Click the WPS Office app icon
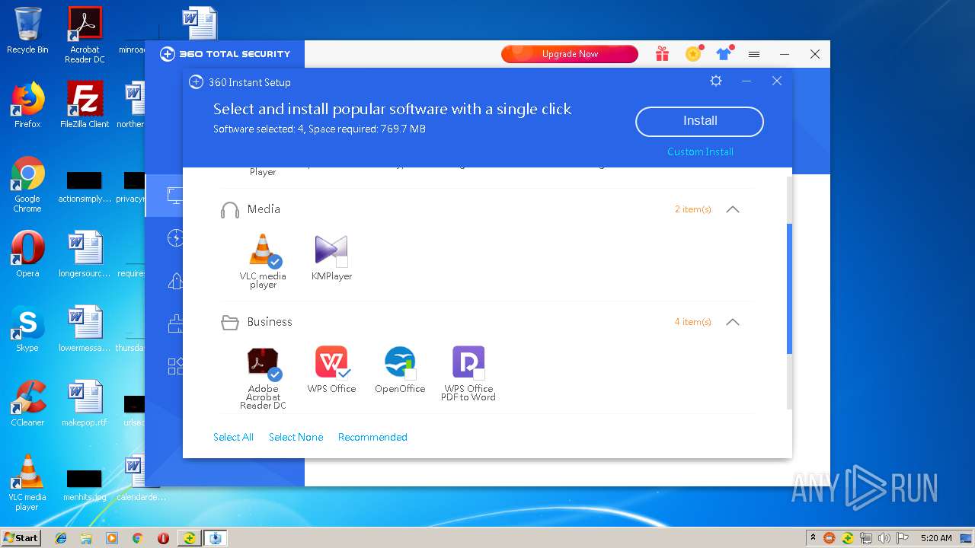975x548 pixels. click(x=331, y=362)
